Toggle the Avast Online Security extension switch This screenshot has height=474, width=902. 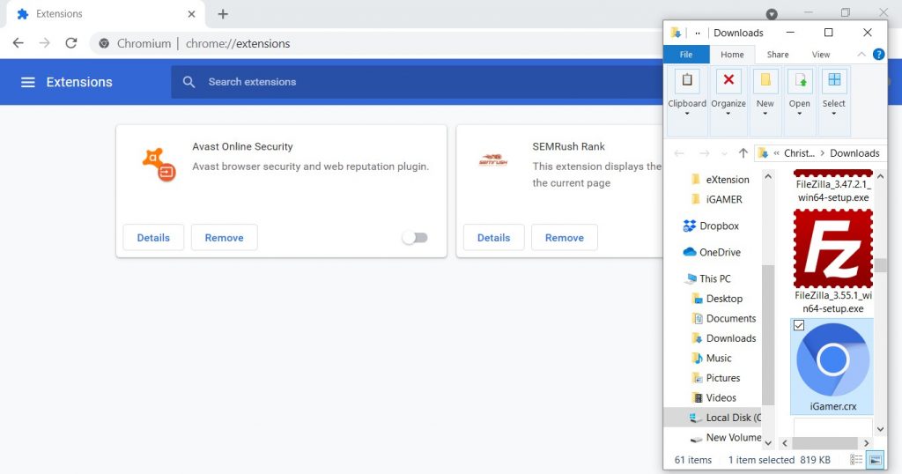[416, 238]
